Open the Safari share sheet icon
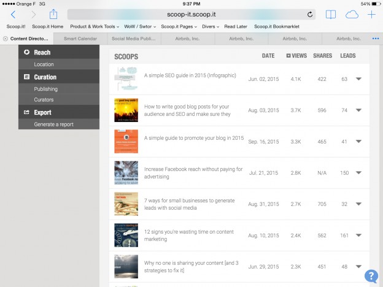This screenshot has width=383, height=287. (x=53, y=14)
